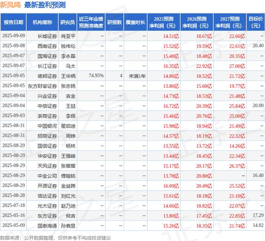Click analyst name 金益腾
This screenshot has width=265, height=241.
click(x=68, y=186)
